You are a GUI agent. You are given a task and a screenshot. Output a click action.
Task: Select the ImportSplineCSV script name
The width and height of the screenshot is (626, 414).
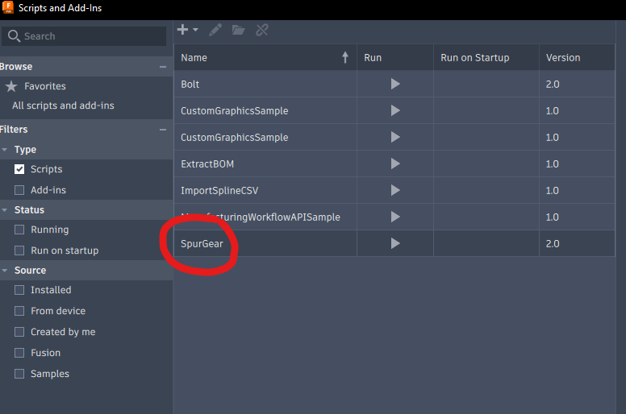click(219, 190)
